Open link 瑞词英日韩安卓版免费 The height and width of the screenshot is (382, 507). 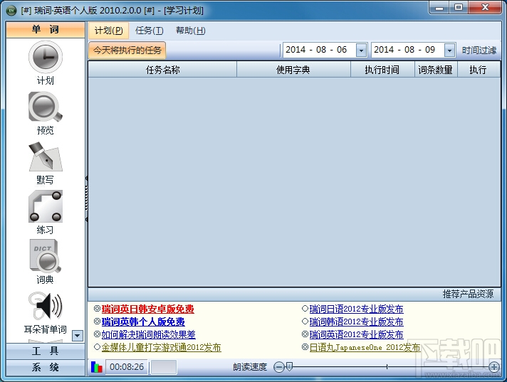tap(148, 309)
